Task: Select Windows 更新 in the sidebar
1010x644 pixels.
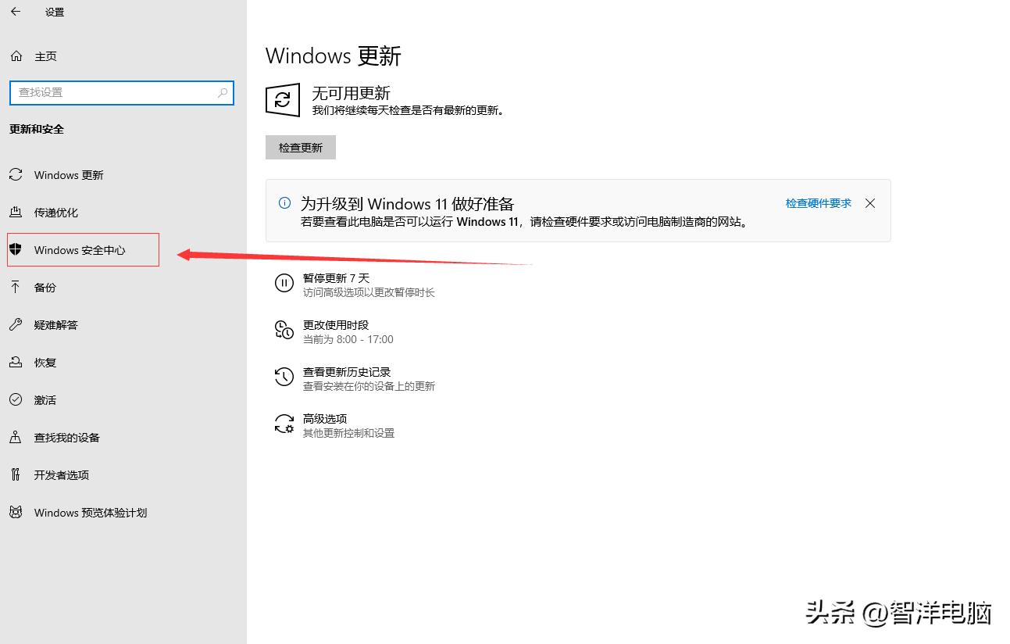Action: [67, 174]
